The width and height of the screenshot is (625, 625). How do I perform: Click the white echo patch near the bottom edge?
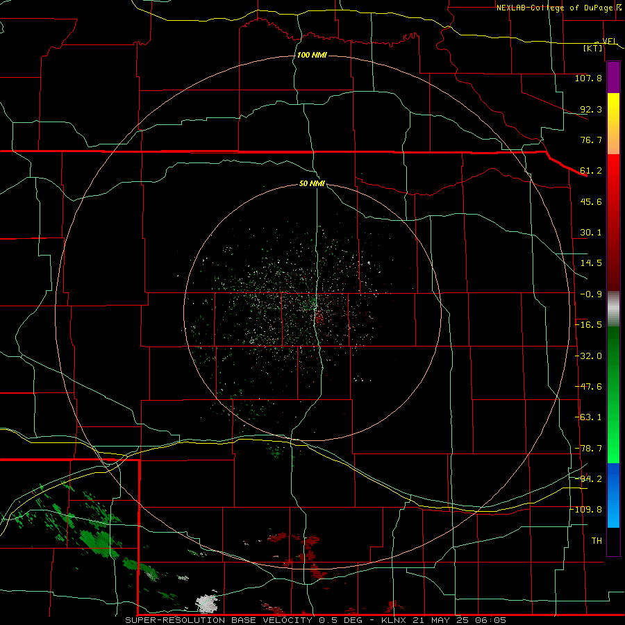tap(208, 603)
